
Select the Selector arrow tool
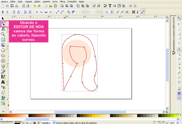[3, 18]
